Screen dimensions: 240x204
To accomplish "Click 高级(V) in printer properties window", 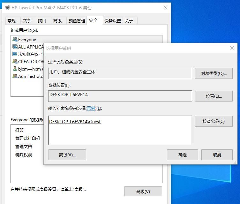I will (143, 192).
